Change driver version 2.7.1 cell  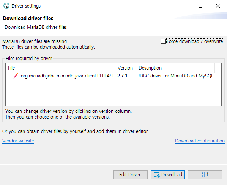coord(122,76)
